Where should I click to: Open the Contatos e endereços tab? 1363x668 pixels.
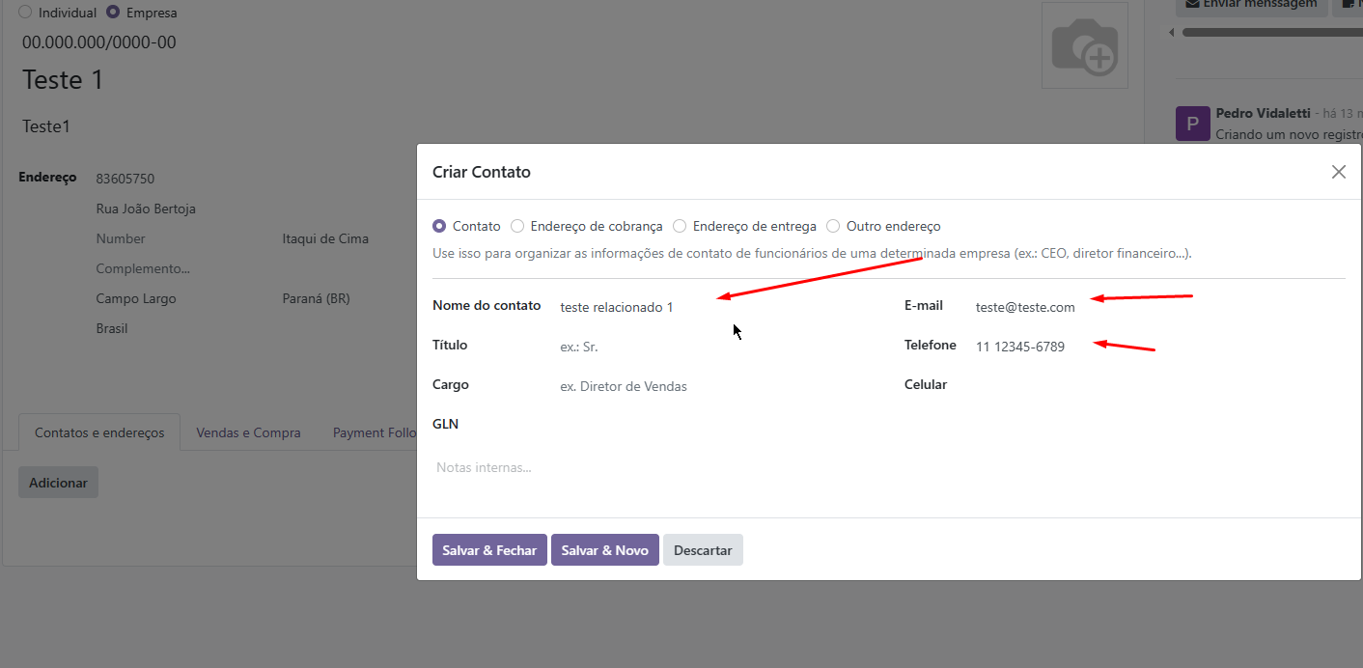click(x=99, y=432)
